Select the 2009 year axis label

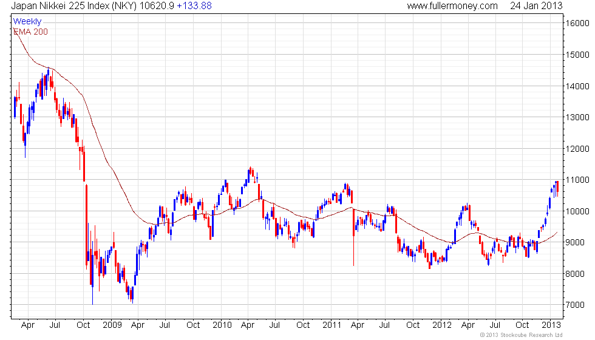112,325
